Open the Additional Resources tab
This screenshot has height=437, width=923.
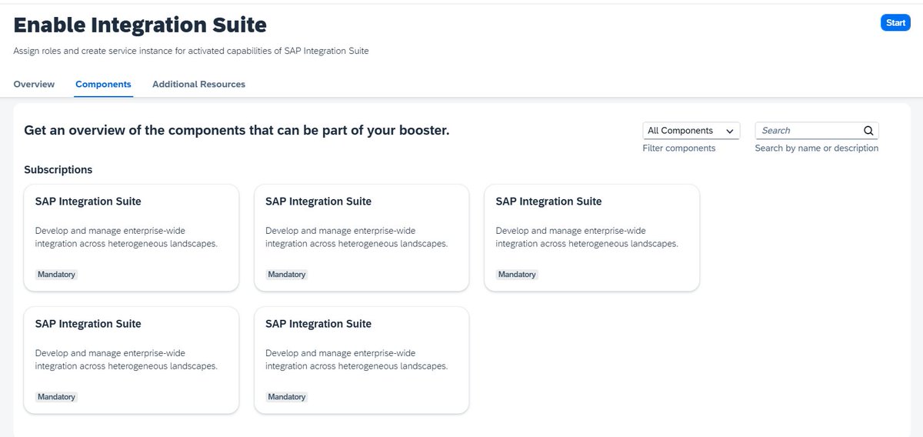click(x=198, y=85)
